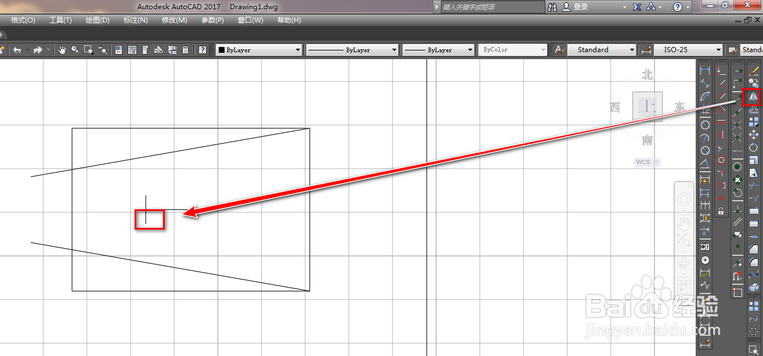Click the search keyword input field

point(492,6)
